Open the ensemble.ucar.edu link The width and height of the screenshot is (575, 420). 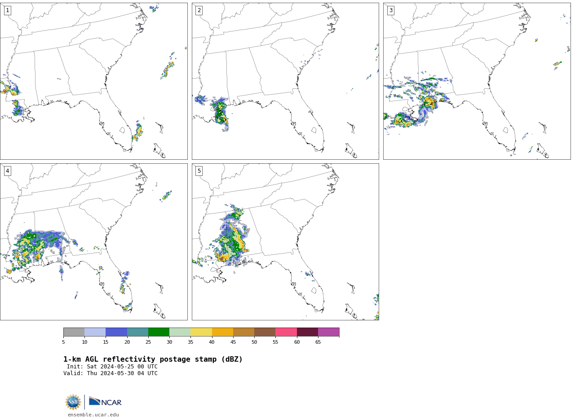(93, 415)
